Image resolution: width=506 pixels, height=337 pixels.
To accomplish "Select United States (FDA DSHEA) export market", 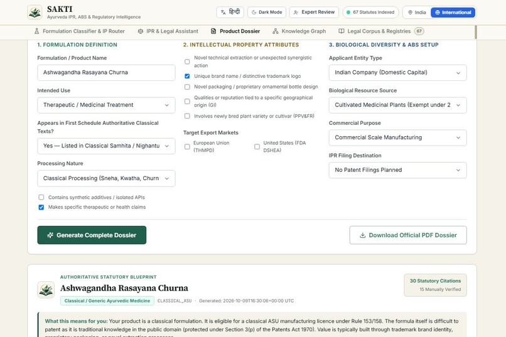I will click(x=257, y=147).
